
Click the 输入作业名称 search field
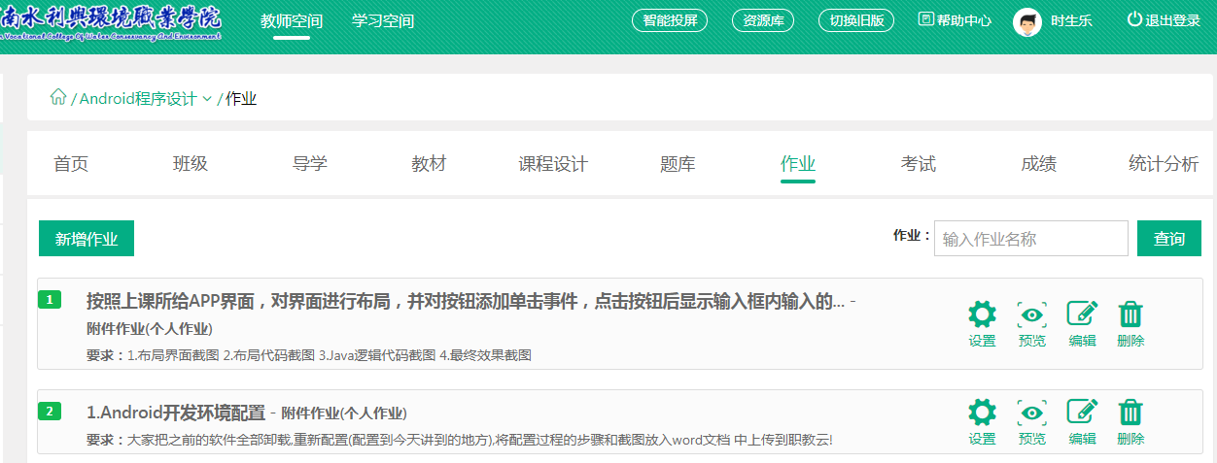[1030, 239]
